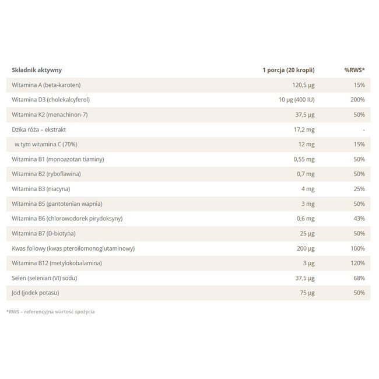
Task: Click Witamina B3 (niacyna) label
Action: pos(41,189)
